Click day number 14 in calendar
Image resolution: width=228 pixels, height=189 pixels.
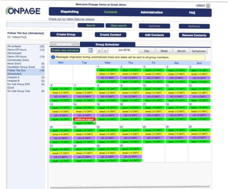(x=75, y=104)
